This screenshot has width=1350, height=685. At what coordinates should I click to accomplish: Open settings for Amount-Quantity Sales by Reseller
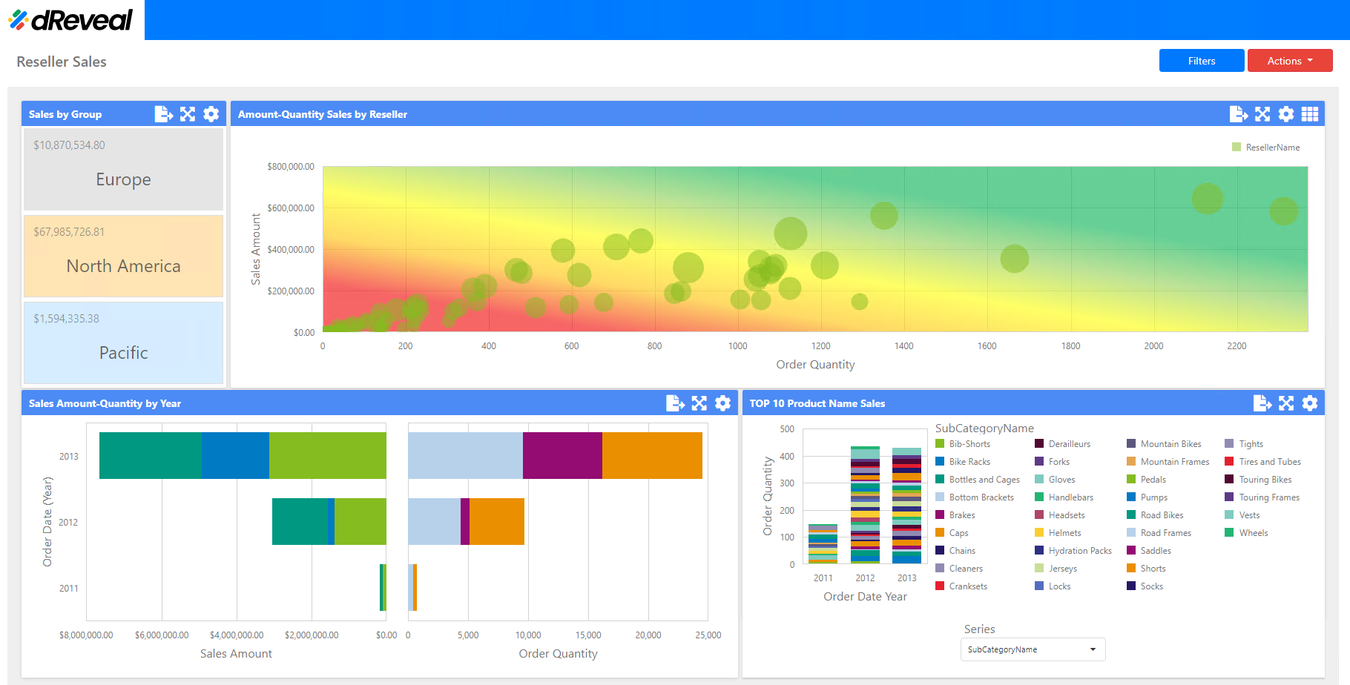[x=1287, y=113]
